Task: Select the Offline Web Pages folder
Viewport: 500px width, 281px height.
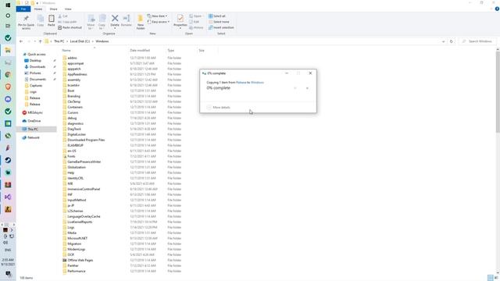Action: tap(80, 260)
